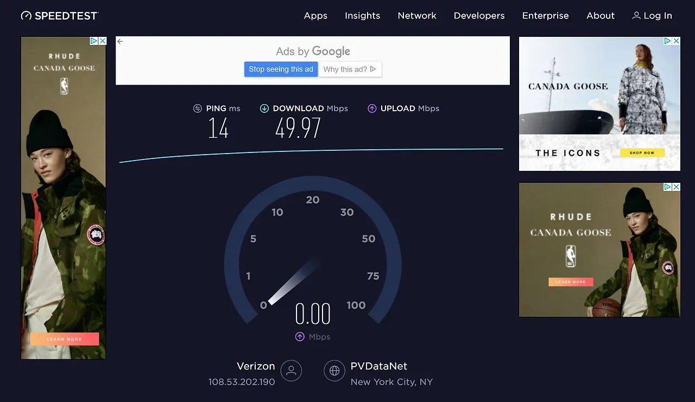Click the speedometer upload reading 0.00
Screen dimensions: 695x402
(x=313, y=314)
